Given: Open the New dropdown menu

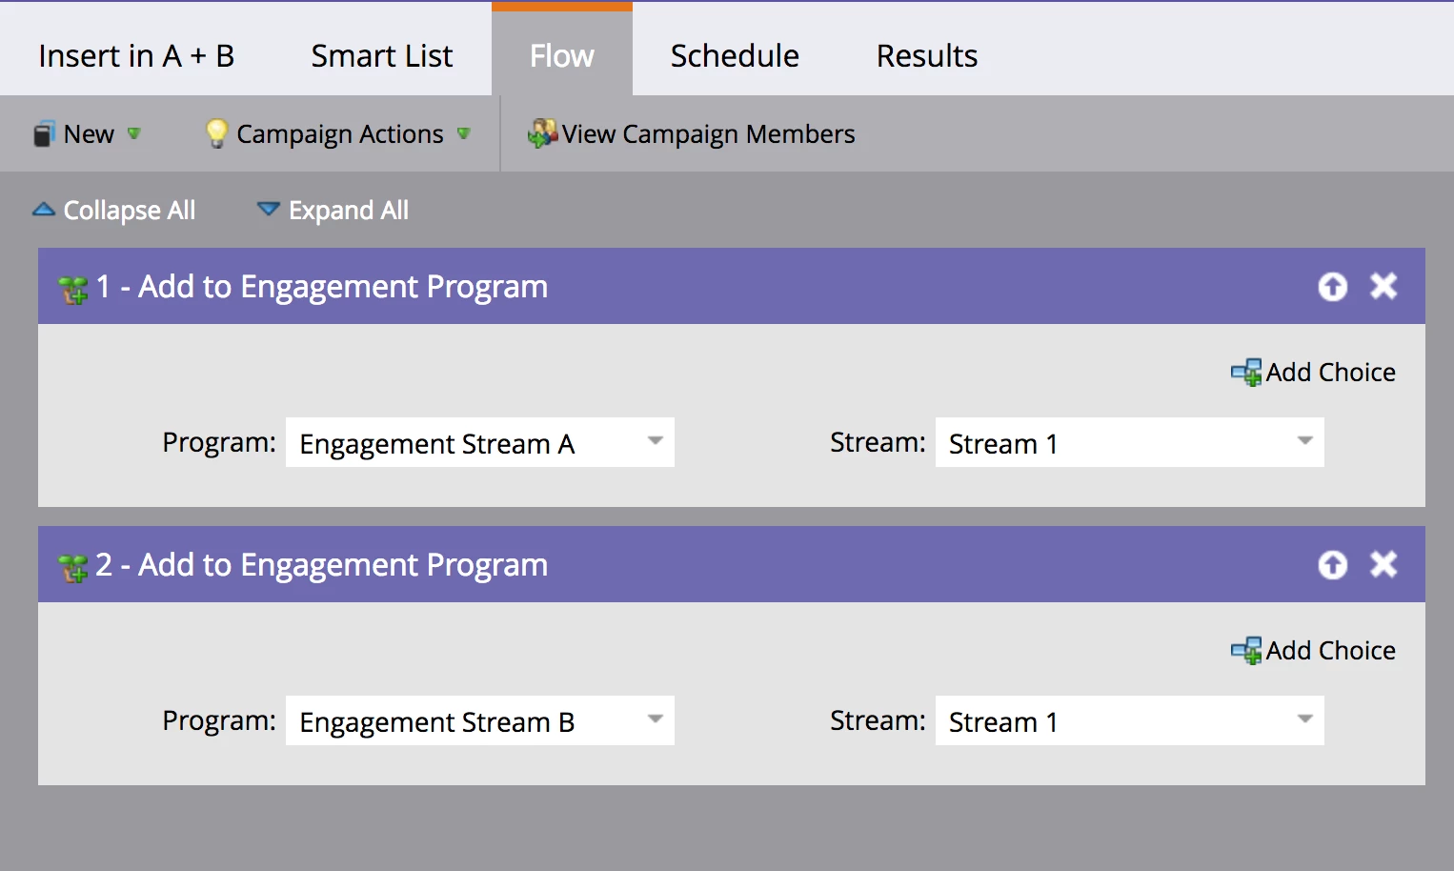Looking at the screenshot, I should click(87, 134).
